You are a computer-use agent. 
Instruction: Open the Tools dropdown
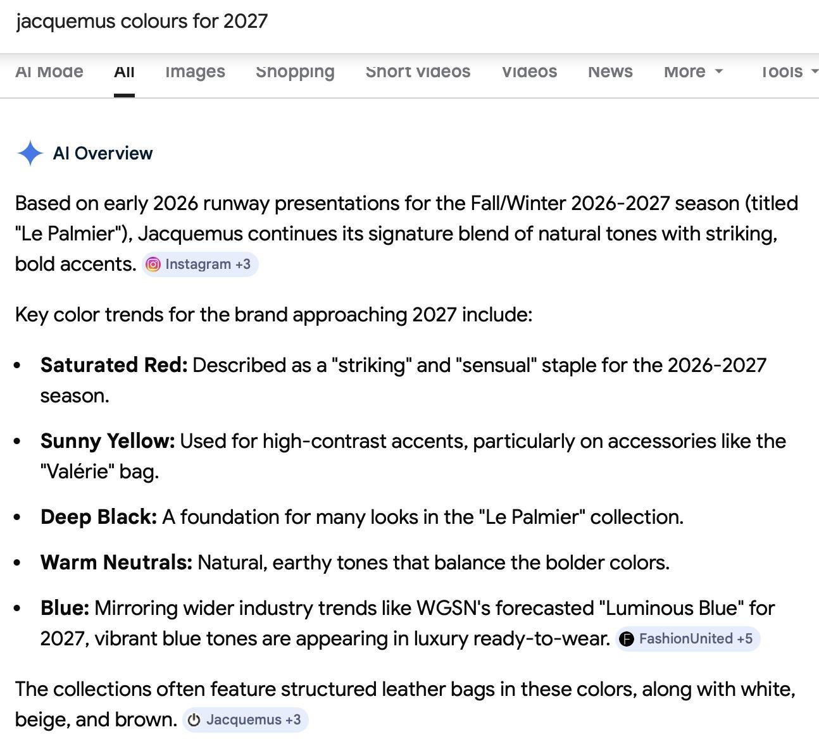pos(789,71)
